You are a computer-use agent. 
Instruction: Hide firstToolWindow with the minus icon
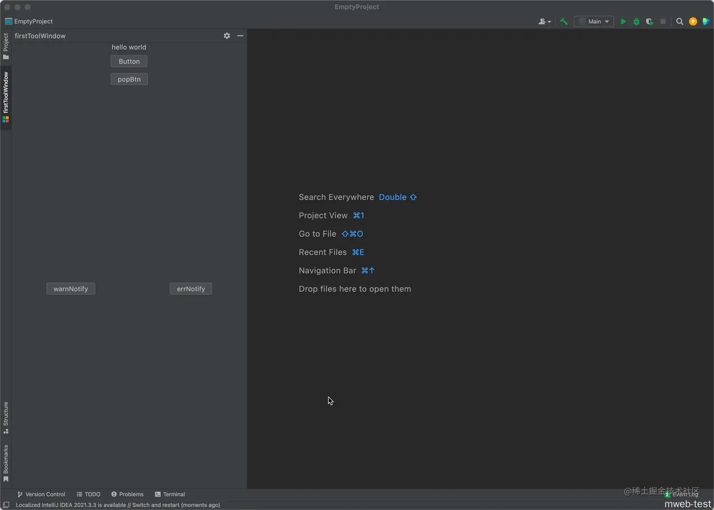tap(240, 36)
